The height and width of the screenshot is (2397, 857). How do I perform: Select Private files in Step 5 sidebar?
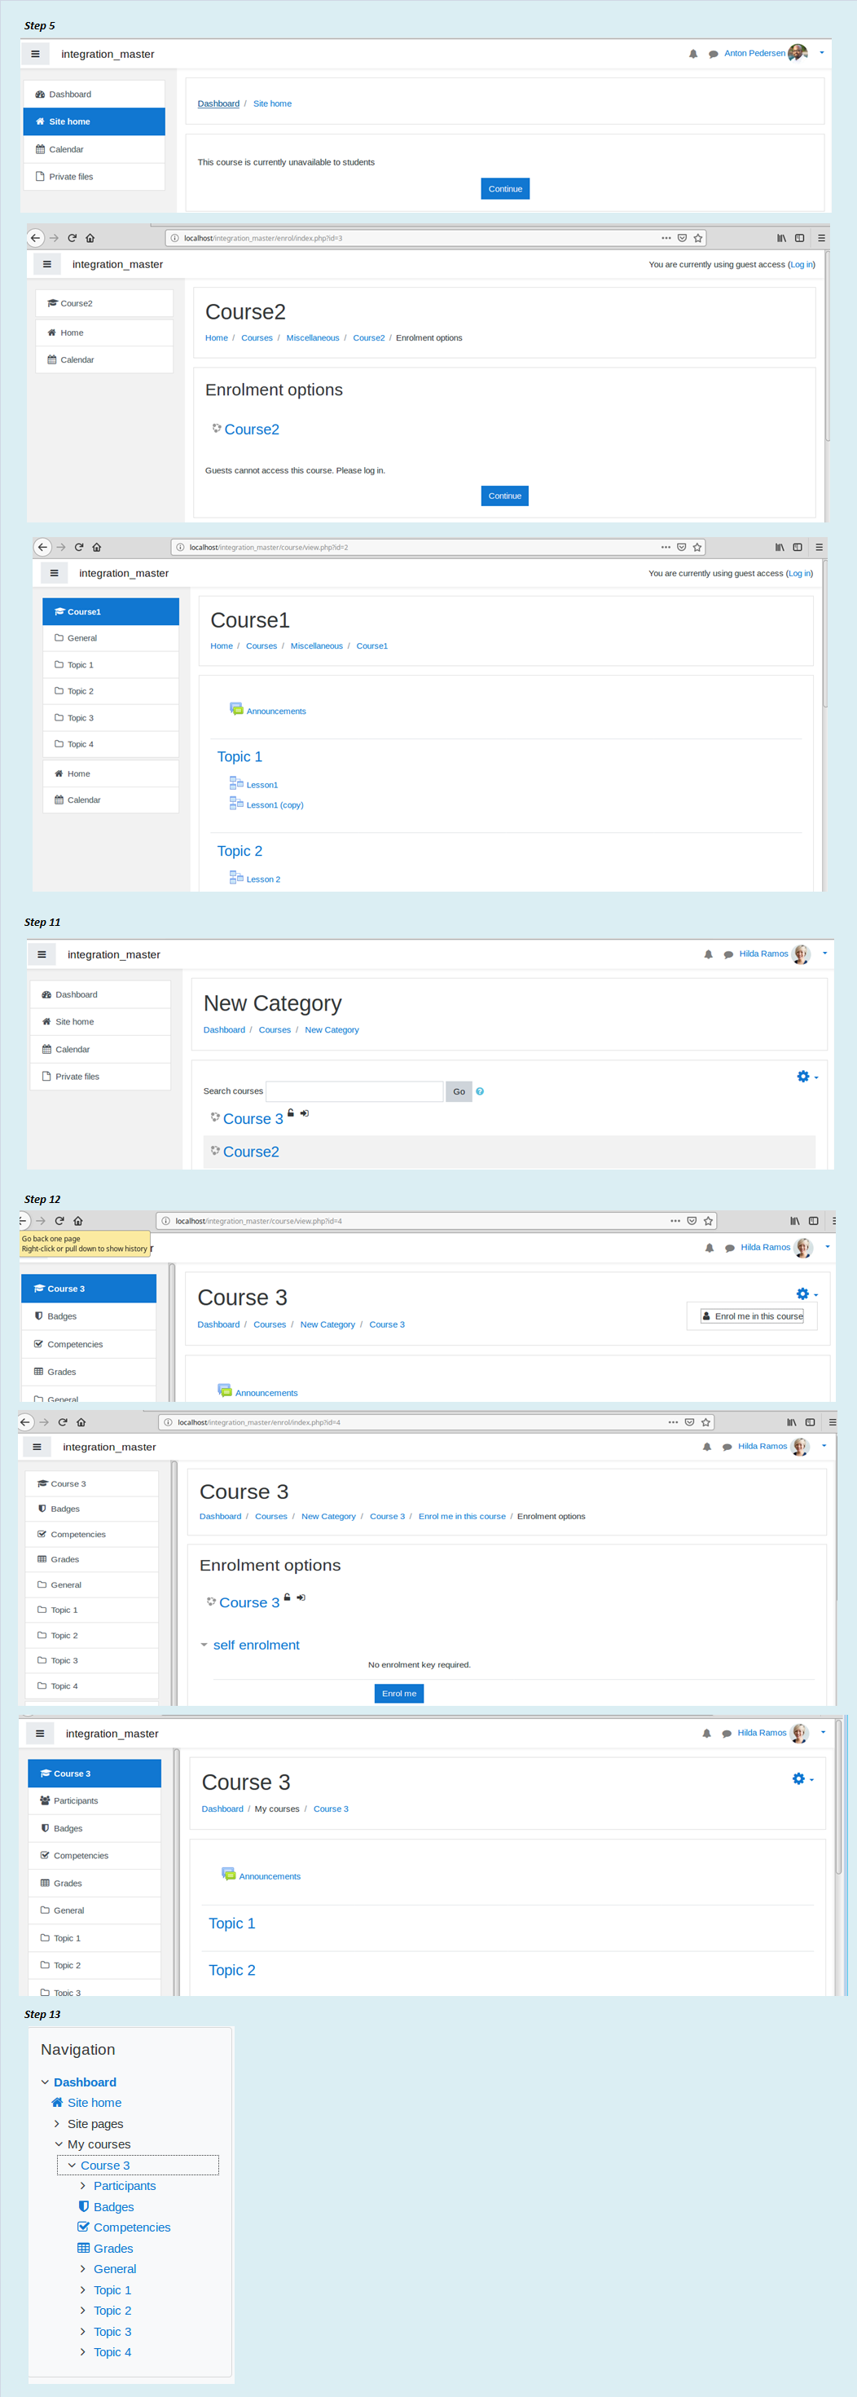[x=94, y=177]
